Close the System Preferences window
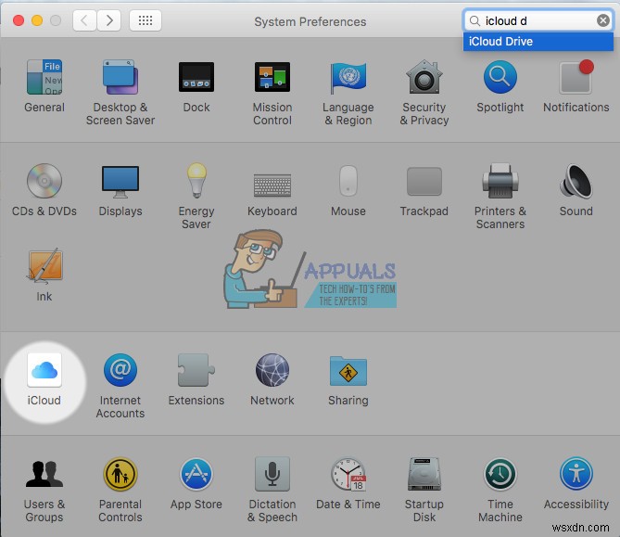The width and height of the screenshot is (620, 537). point(19,20)
